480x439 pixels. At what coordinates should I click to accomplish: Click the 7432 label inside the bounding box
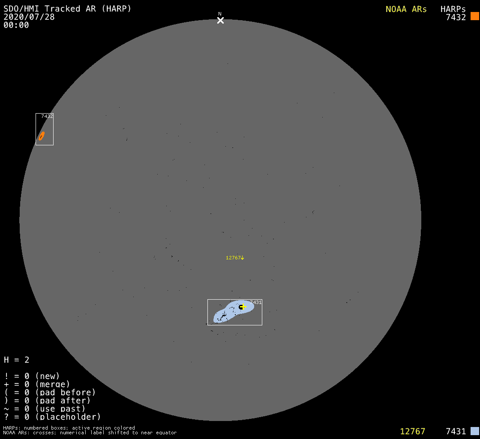[47, 116]
